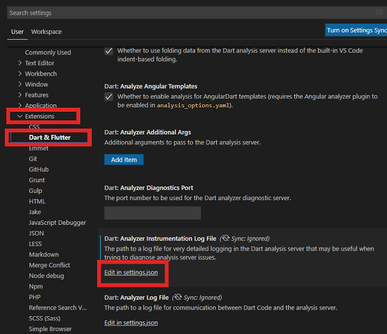387x334 pixels.
Task: Select CSS extension settings
Action: click(x=34, y=127)
